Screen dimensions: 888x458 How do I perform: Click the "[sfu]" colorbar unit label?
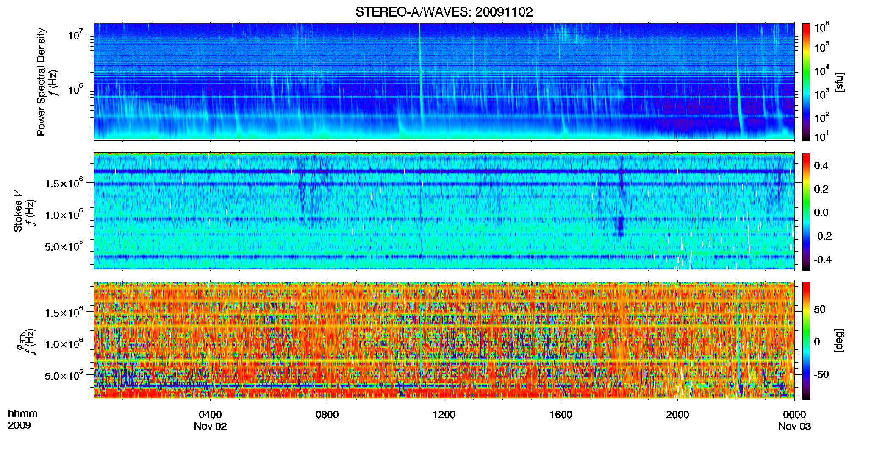pos(839,82)
